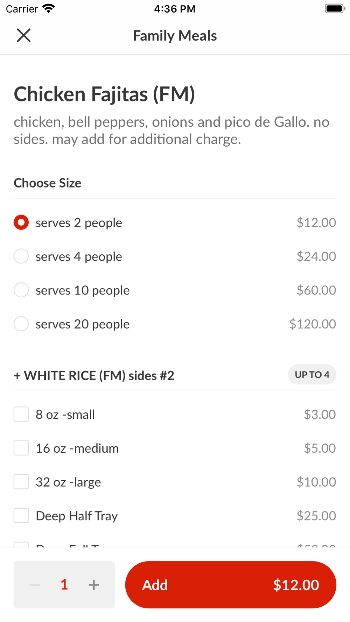Screen dimensions: 350x622
Task: Enable the 32 oz -large rice option
Action: click(21, 482)
